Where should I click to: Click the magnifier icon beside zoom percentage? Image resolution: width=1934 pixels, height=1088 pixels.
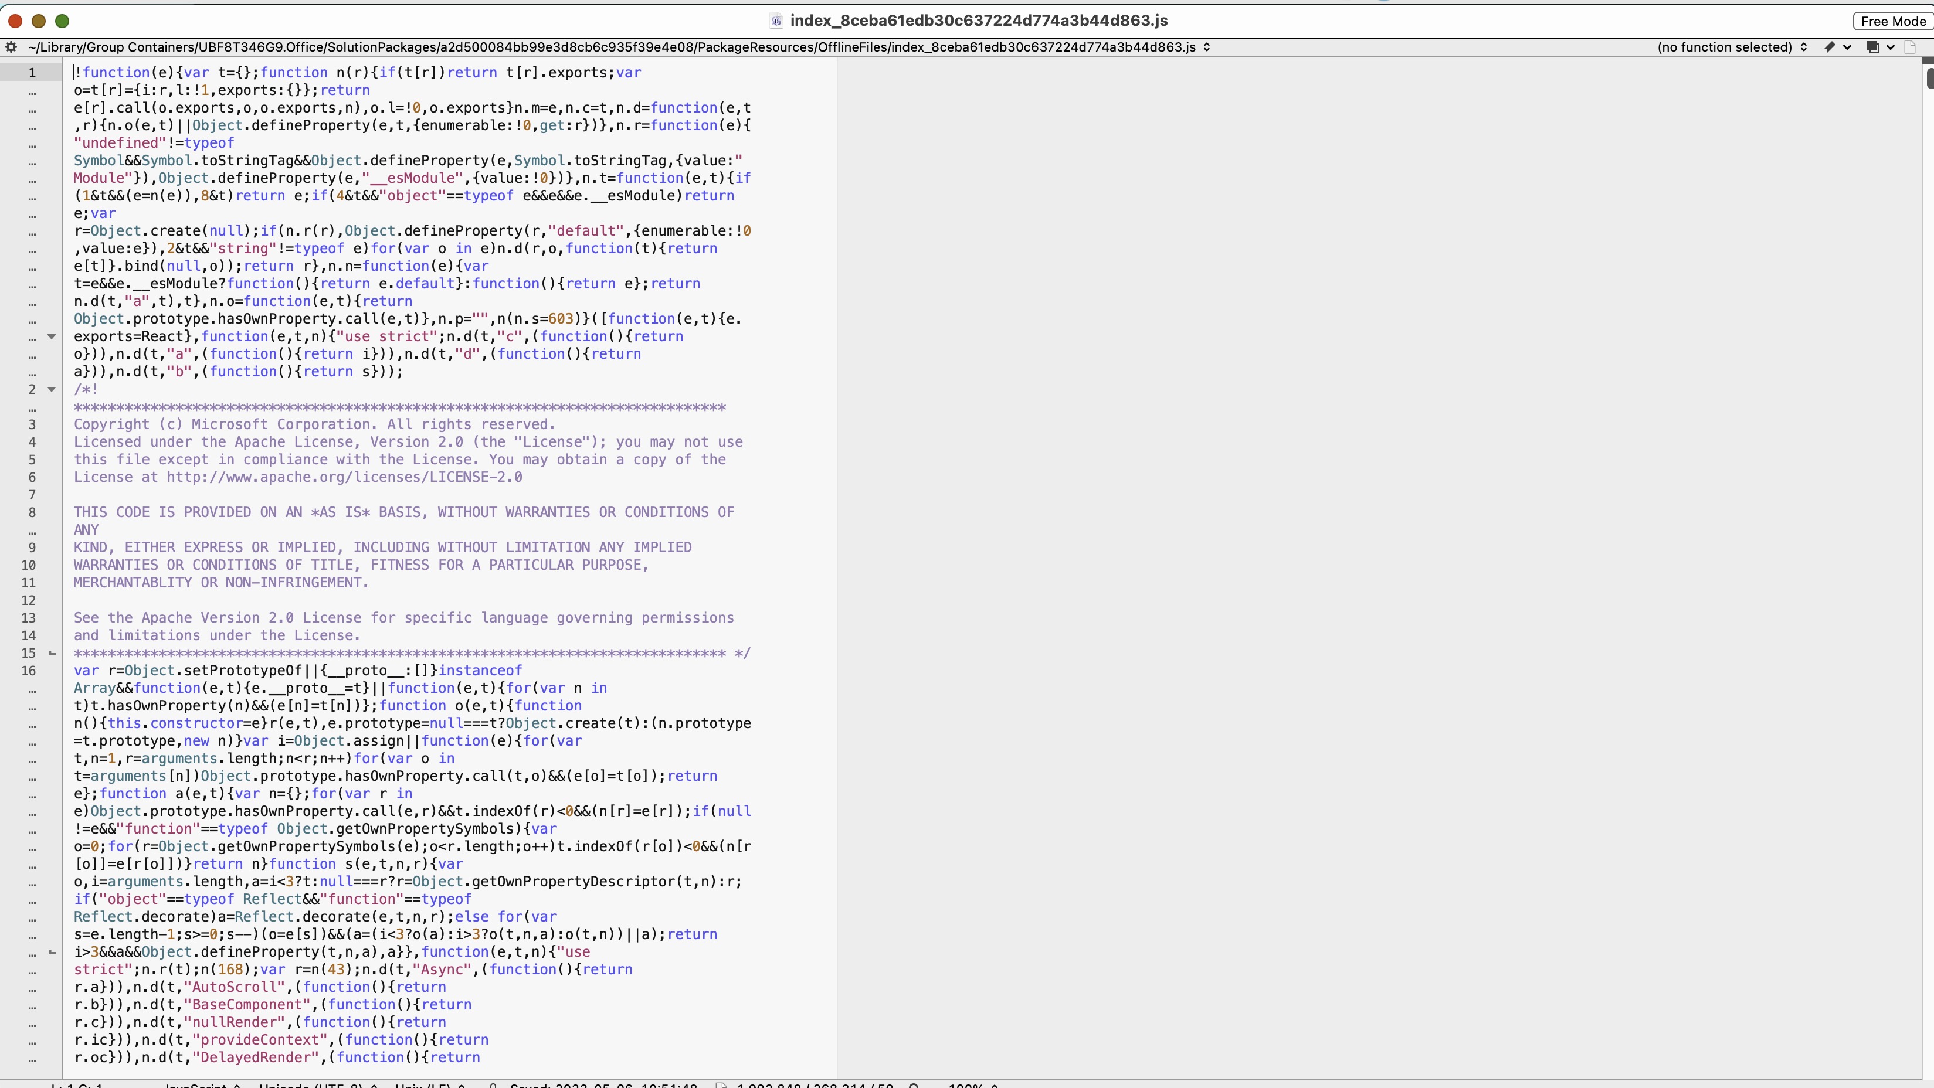pos(914,1085)
